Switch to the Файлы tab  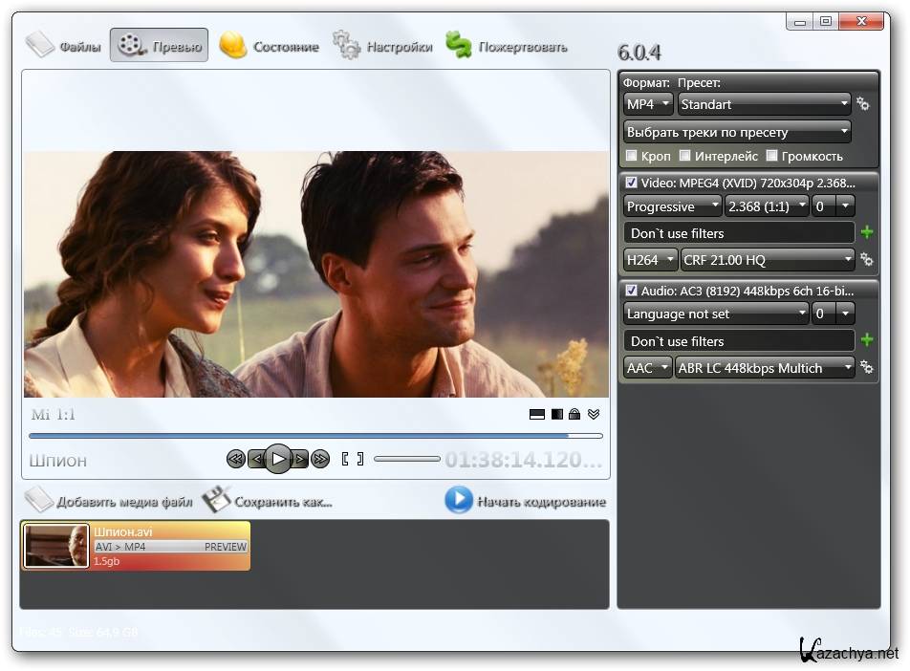pos(63,46)
